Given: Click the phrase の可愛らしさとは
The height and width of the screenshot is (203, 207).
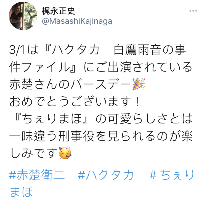Looking at the screenshot, I should click(144, 118).
